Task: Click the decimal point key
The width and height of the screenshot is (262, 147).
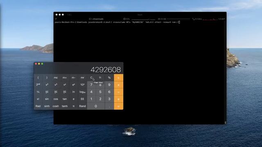Action: click(x=109, y=106)
